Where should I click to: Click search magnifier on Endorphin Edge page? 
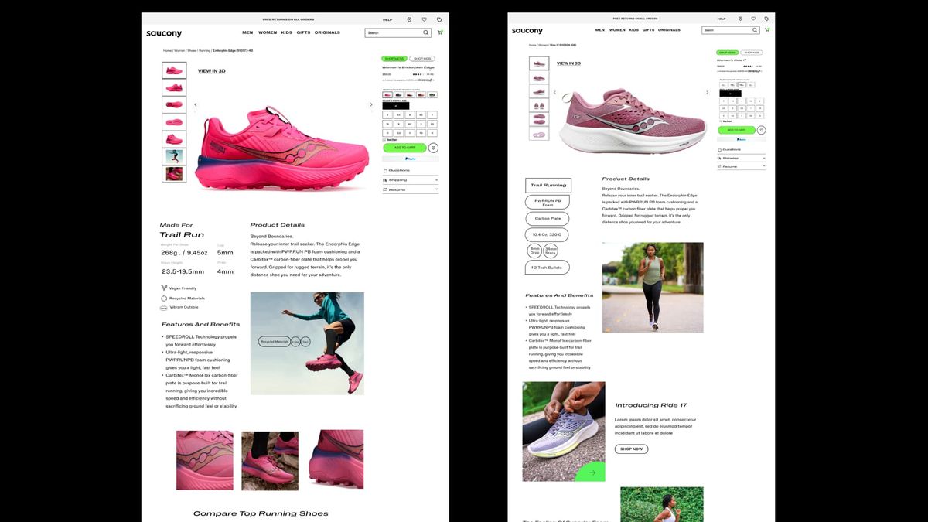tap(425, 32)
